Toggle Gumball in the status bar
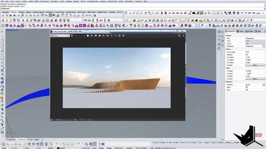The image size is (266, 149). (129, 148)
